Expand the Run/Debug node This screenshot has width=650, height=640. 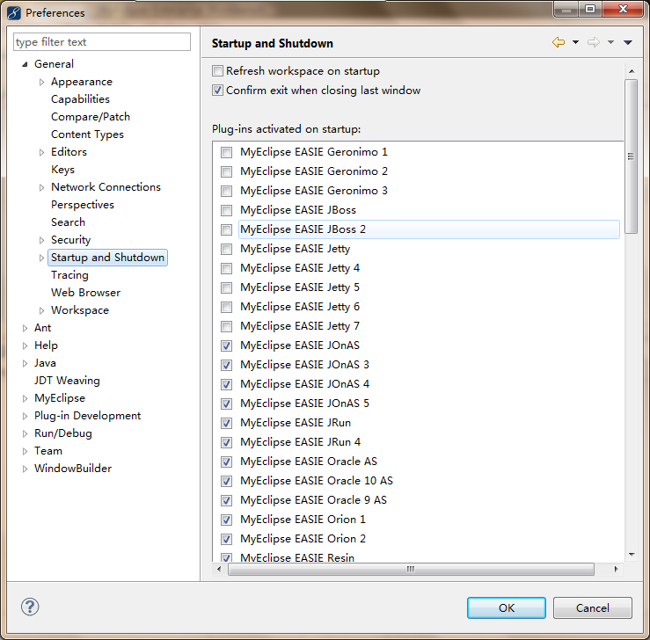[25, 433]
